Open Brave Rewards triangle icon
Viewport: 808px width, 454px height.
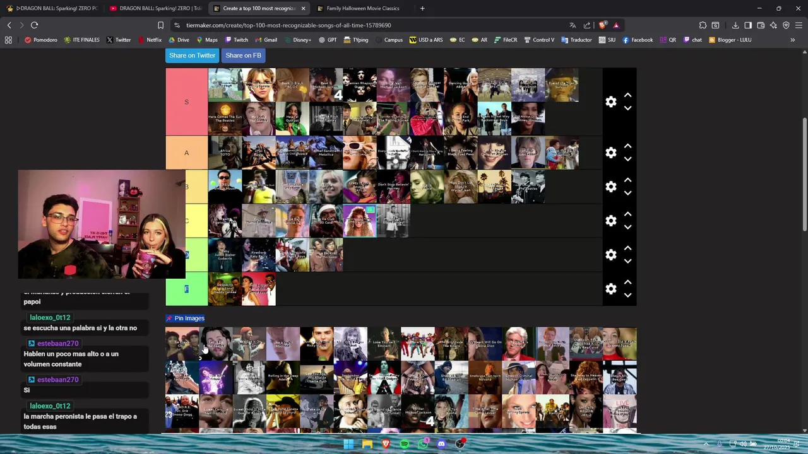point(616,25)
